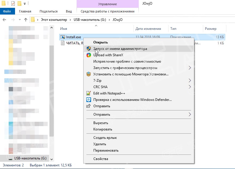Viewport: 235px width, 169px height.
Task: Expand the 7-Zip submenu arrow
Action: pyautogui.click(x=190, y=80)
